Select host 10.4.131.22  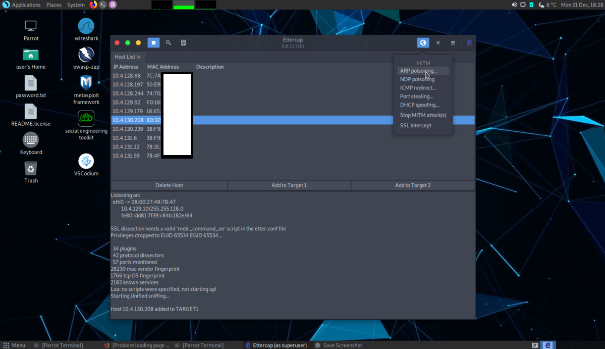[x=293, y=146]
